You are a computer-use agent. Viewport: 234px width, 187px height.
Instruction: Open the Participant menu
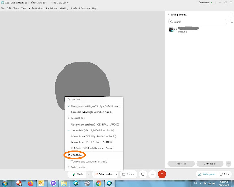coord(52,8)
